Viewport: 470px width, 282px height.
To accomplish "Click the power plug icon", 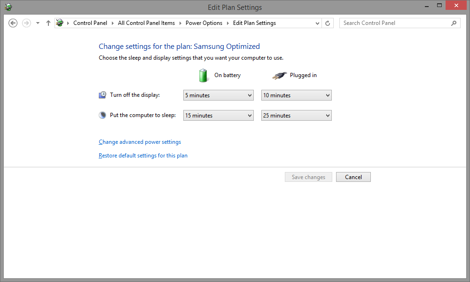I will click(279, 76).
